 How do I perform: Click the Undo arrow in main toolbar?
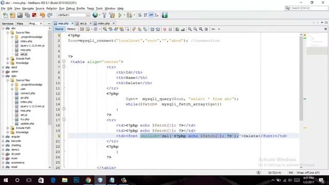(42, 15)
